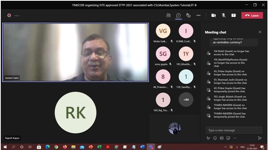
Task: Turn on the camera
Action: (x=214, y=15)
